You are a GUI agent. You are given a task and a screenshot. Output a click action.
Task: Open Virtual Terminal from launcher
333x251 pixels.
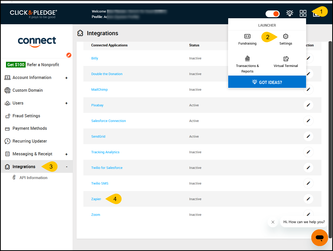(x=286, y=62)
